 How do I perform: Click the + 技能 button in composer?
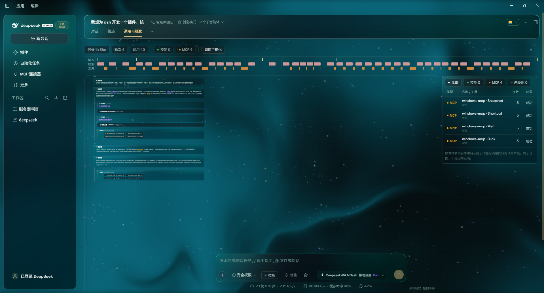click(270, 275)
